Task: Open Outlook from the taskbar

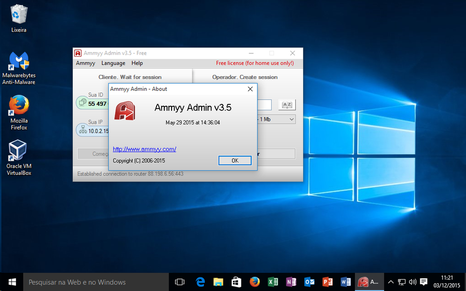Action: (309, 282)
